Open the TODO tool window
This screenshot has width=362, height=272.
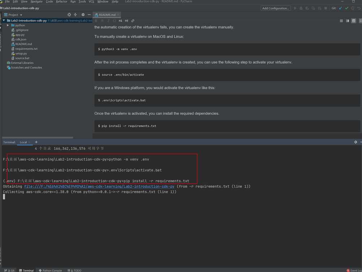coord(74,271)
